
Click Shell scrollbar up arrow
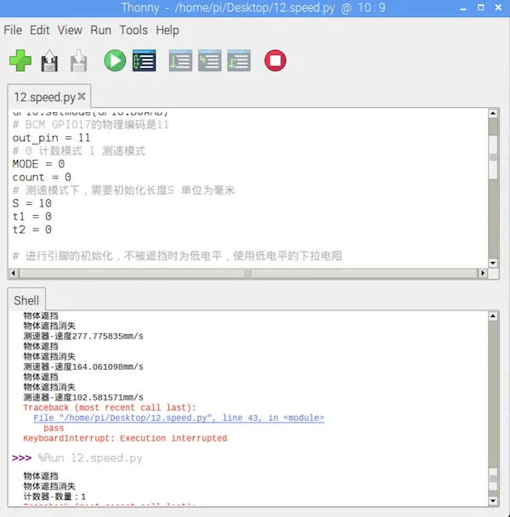(493, 316)
